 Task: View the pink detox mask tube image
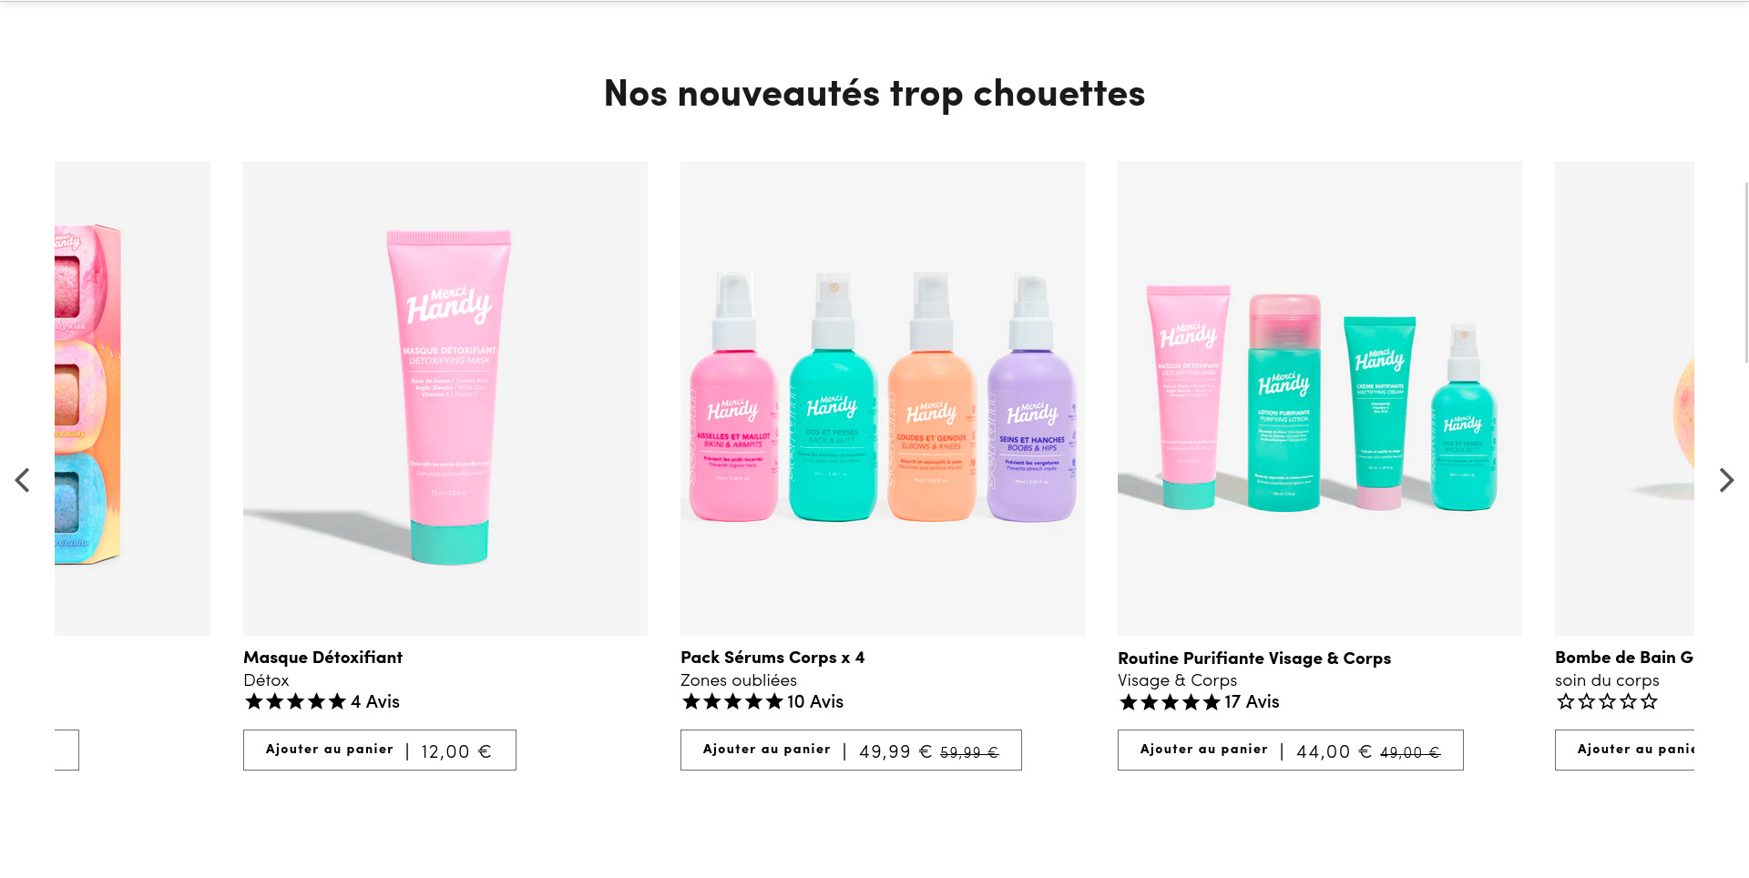tap(445, 398)
